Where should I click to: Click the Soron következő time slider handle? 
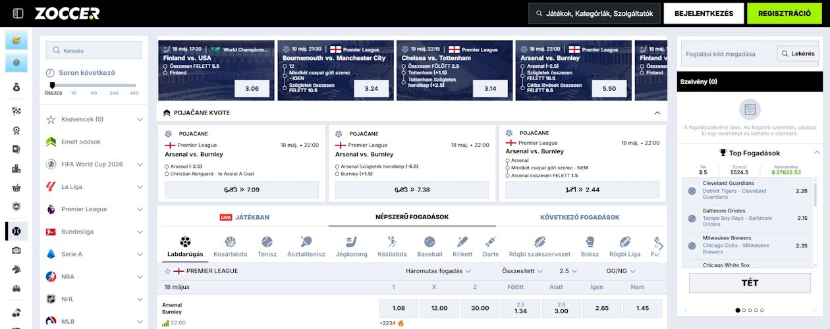pos(52,85)
